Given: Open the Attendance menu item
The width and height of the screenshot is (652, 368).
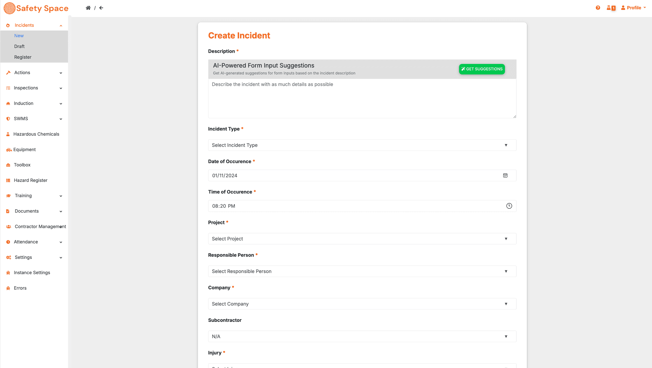Looking at the screenshot, I should [34, 242].
